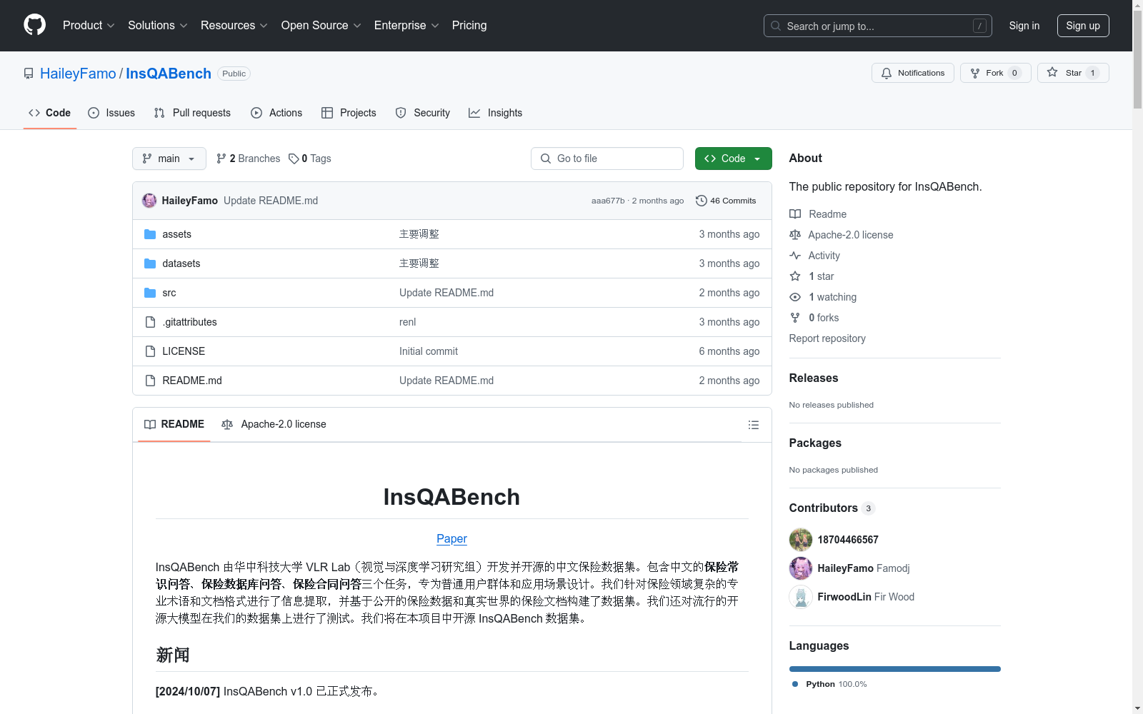Click the Notifications bell icon
1143x714 pixels.
pos(887,73)
